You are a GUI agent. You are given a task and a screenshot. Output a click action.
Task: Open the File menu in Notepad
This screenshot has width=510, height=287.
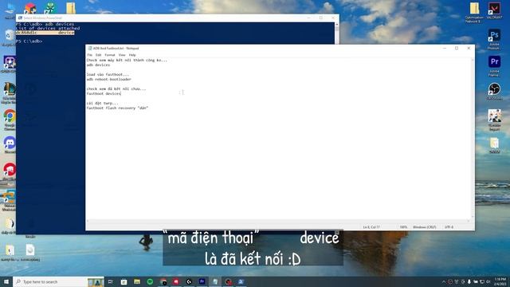tap(90, 55)
